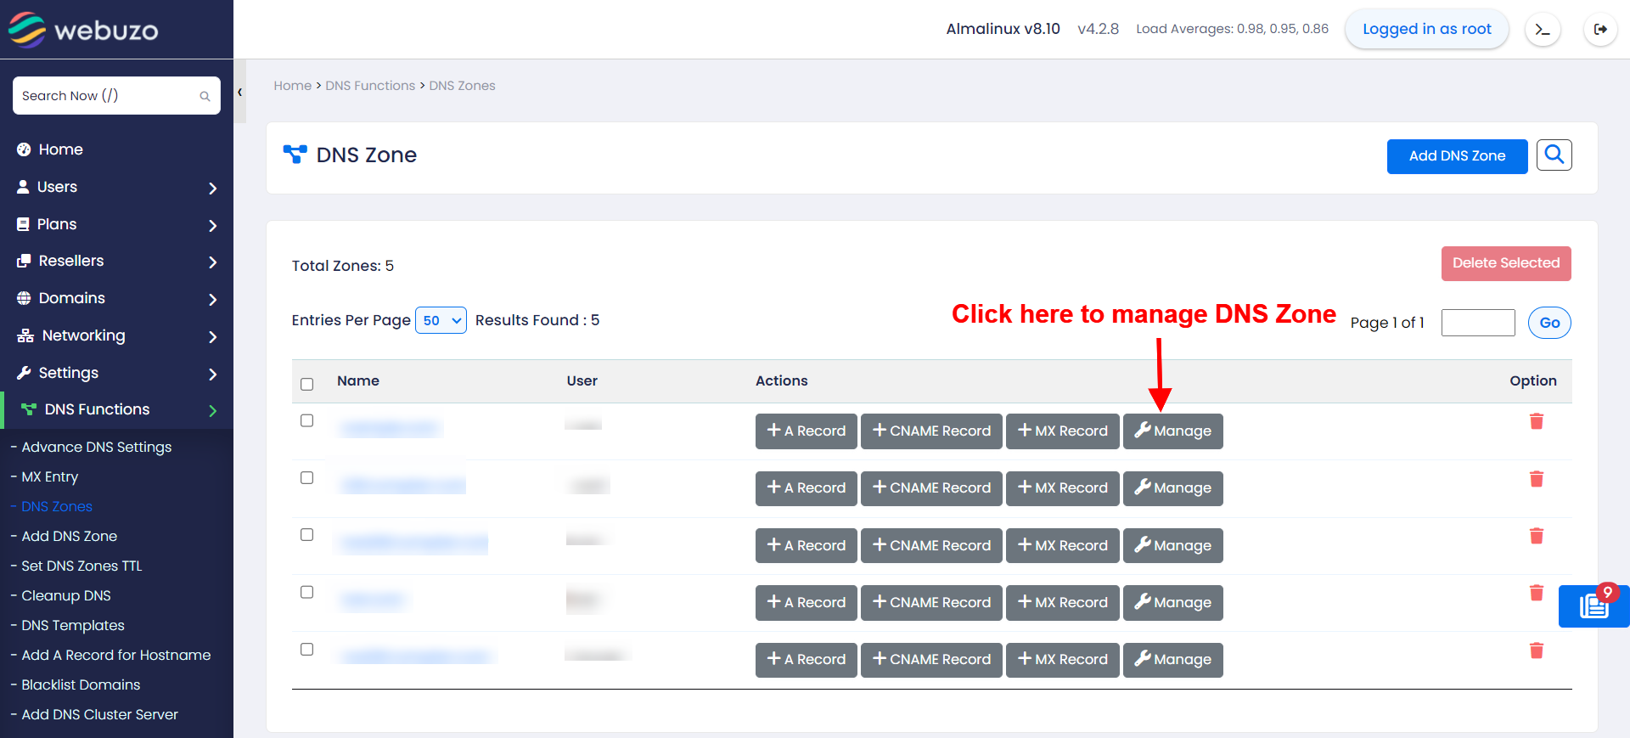1630x738 pixels.
Task: Click the Go pagination button
Action: 1549,323
